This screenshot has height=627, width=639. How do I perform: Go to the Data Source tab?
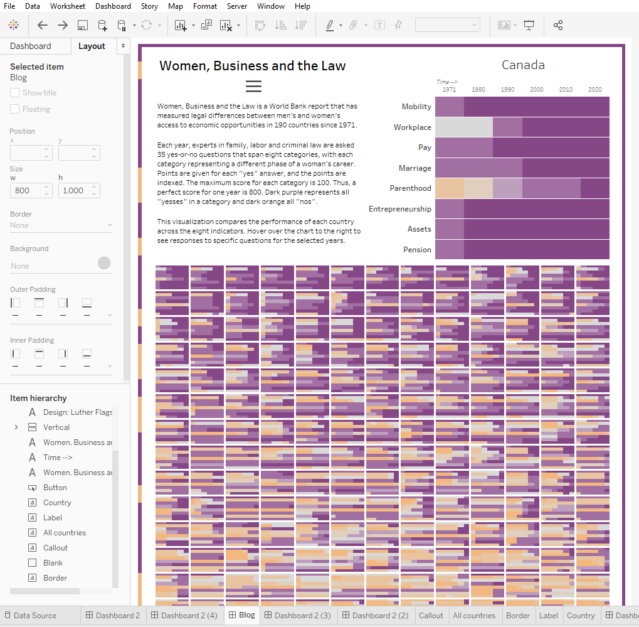[35, 616]
